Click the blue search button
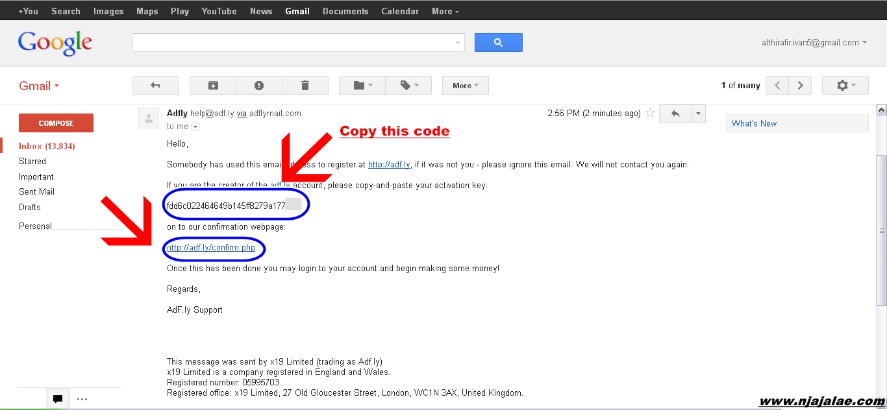The height and width of the screenshot is (410, 887). [x=499, y=43]
